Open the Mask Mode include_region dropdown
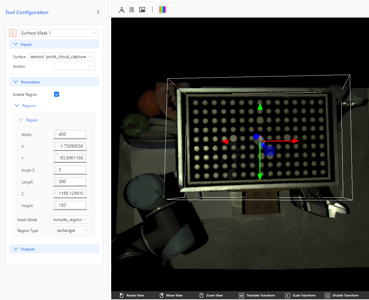 [70, 219]
